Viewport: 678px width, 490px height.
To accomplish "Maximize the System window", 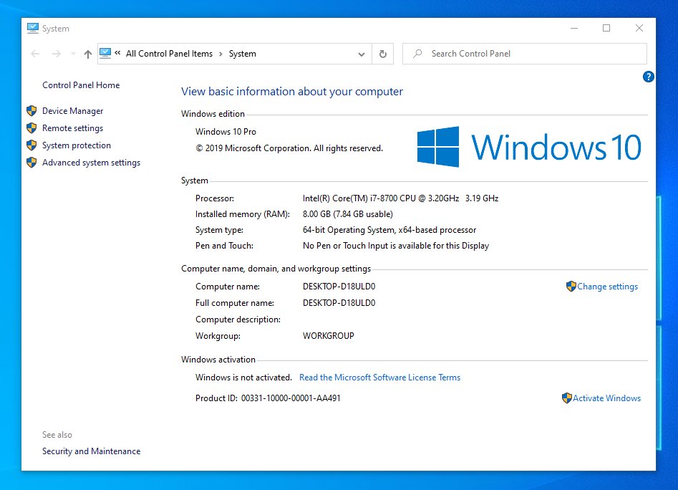I will click(606, 28).
